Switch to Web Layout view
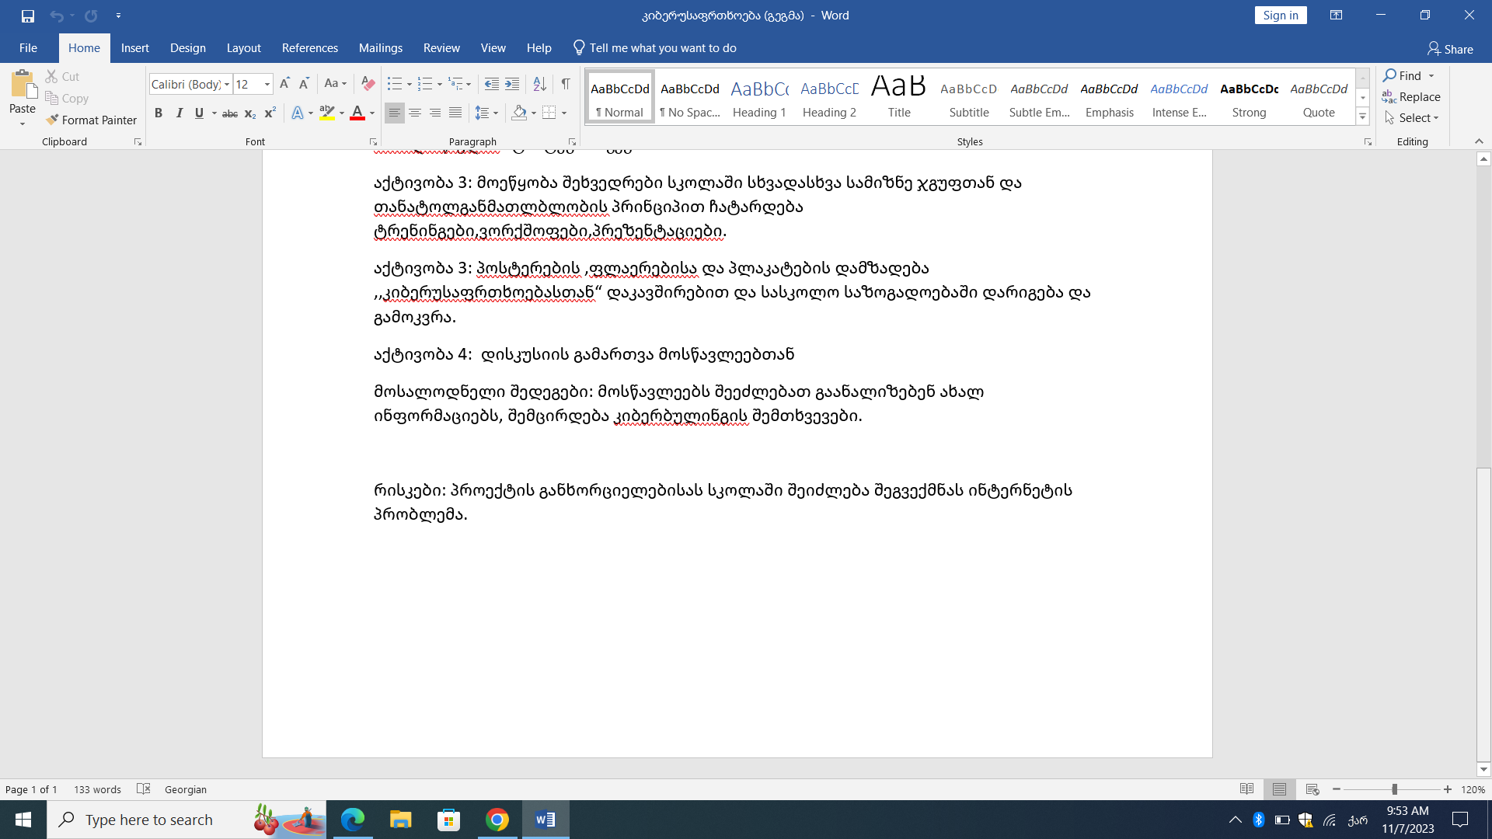 pos(1312,789)
